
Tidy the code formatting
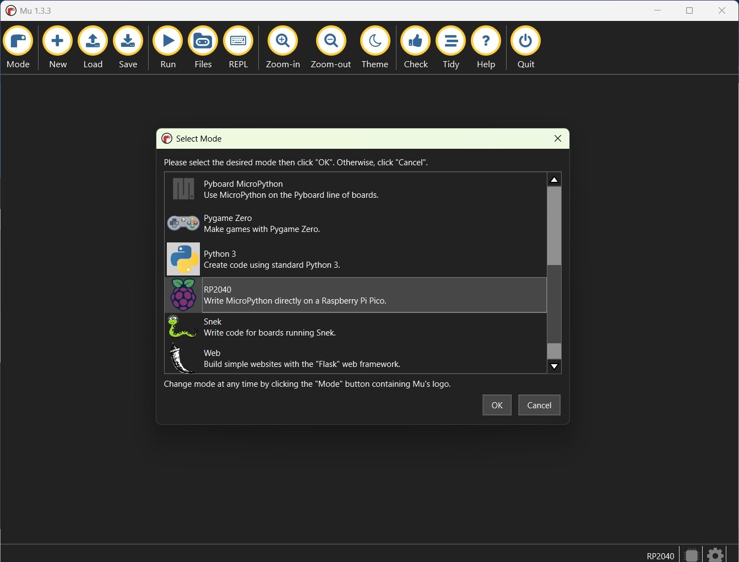[451, 48]
